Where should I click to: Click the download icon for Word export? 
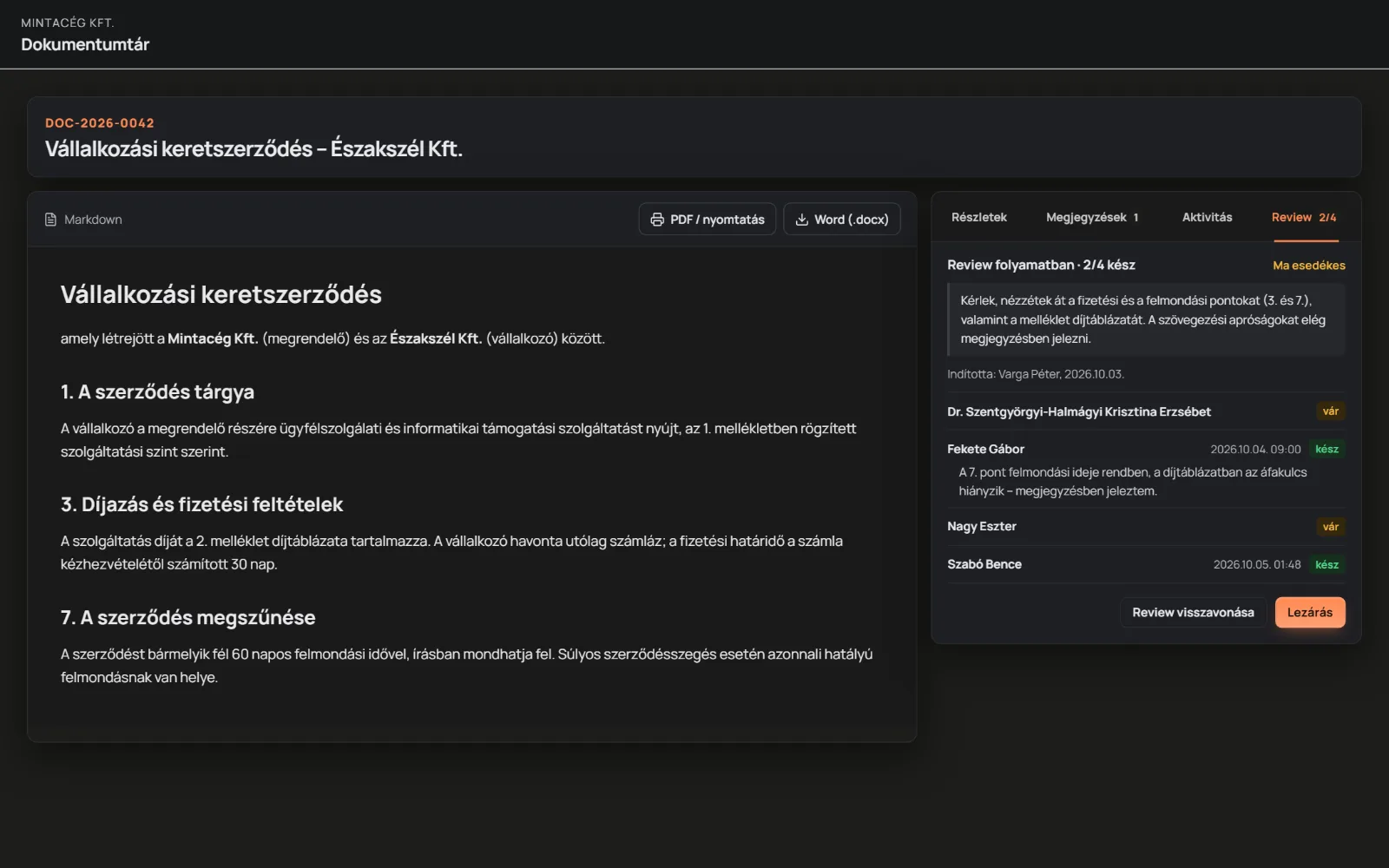pyautogui.click(x=802, y=220)
